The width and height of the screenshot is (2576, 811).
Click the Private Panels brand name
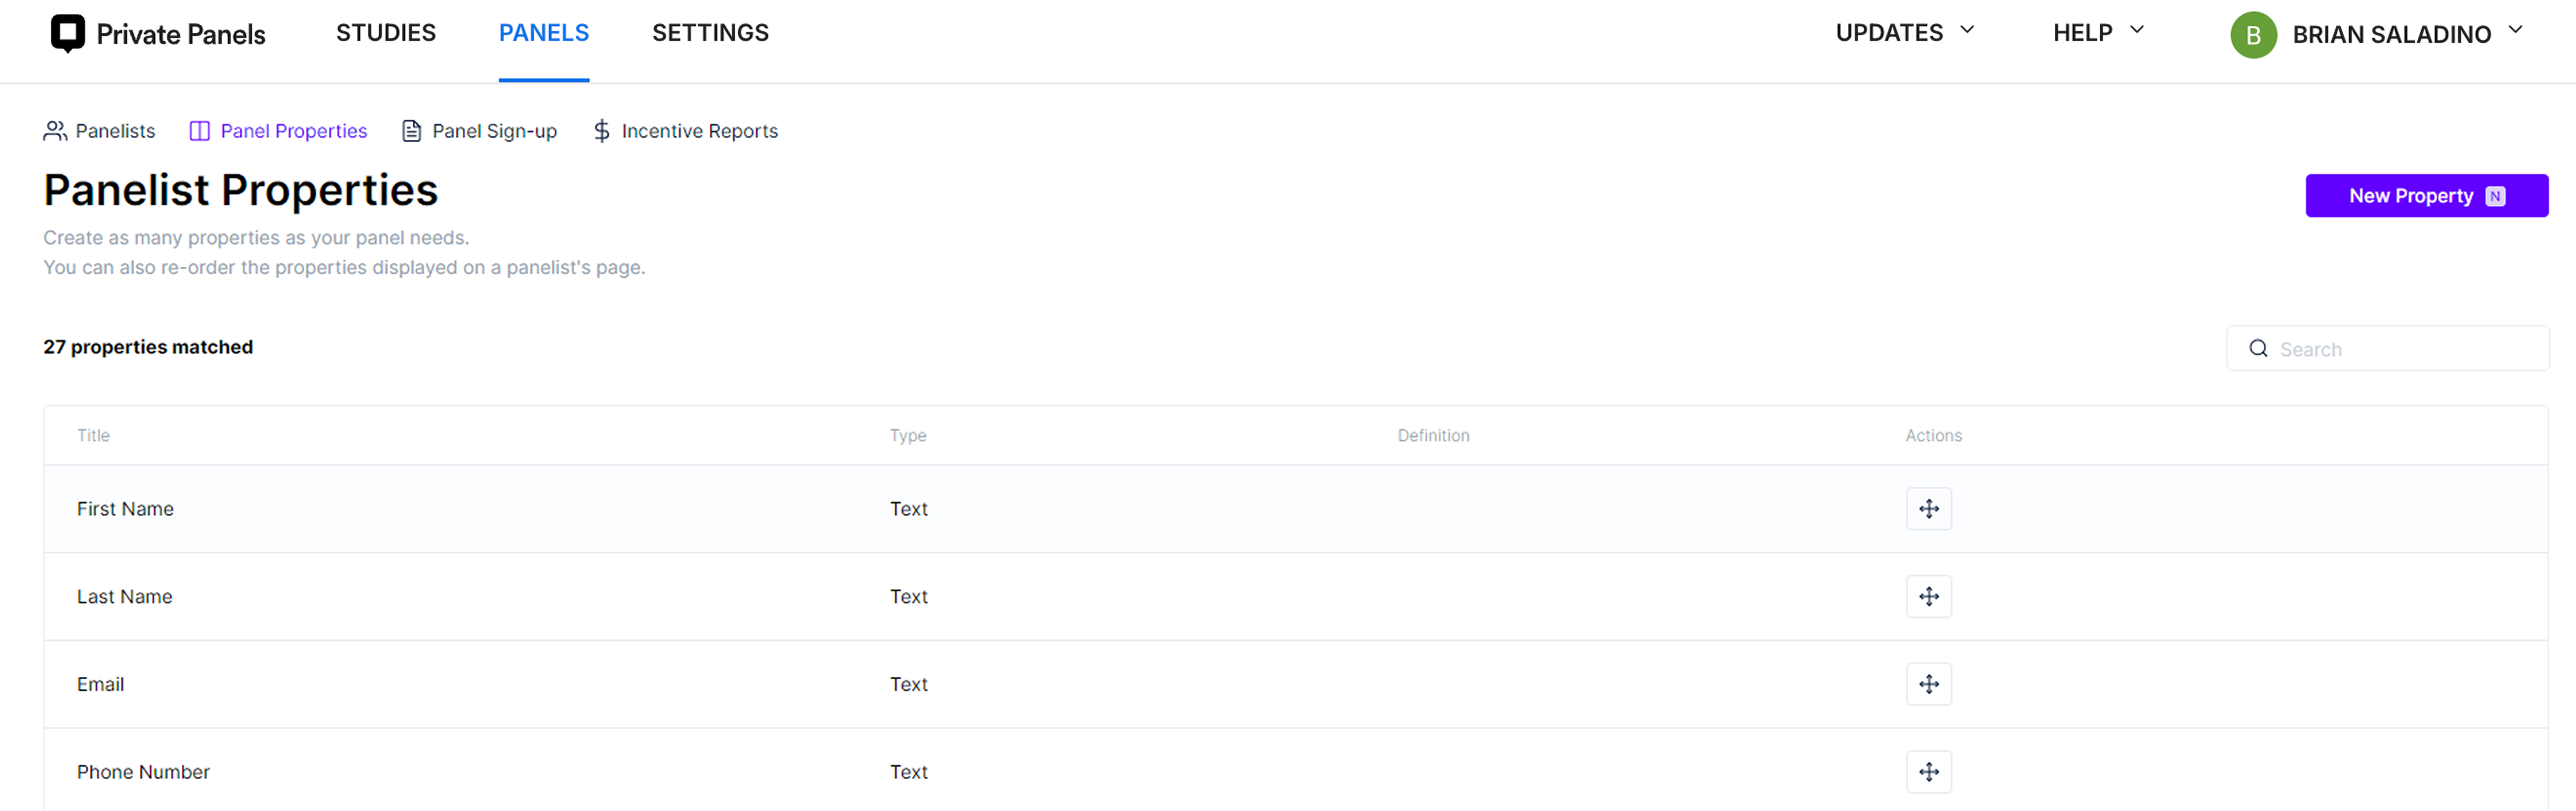point(181,35)
